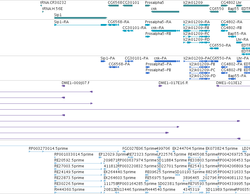Click the RE56975.5prime EST label
This screenshot has width=250, height=194.
(160, 178)
